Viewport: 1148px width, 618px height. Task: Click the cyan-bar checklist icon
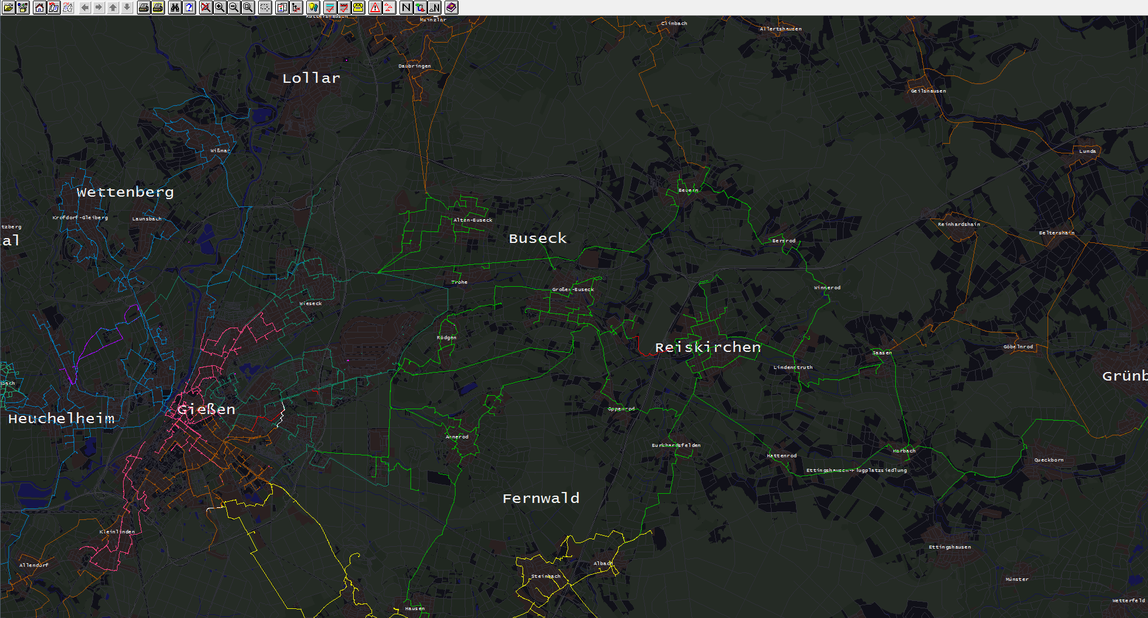coord(330,7)
